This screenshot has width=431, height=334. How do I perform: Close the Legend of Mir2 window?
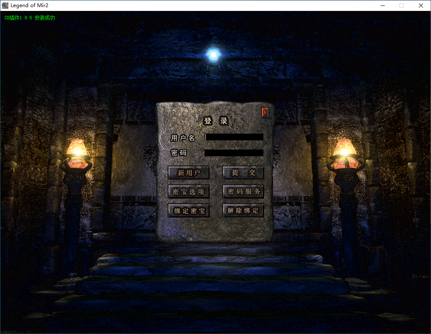coord(421,5)
